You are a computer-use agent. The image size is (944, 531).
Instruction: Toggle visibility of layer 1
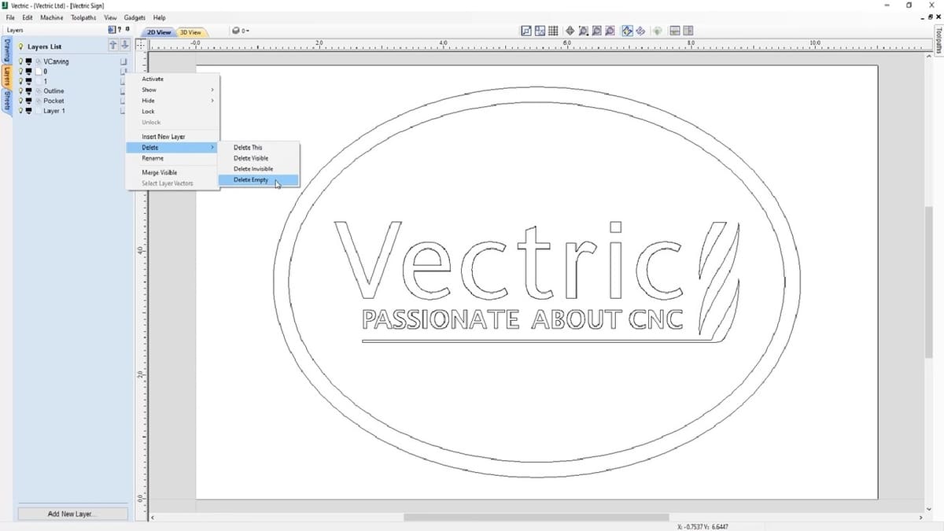(x=20, y=81)
